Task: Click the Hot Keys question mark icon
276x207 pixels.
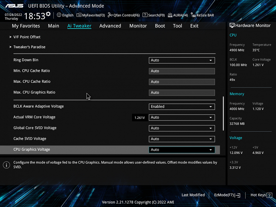Action: (x=269, y=195)
